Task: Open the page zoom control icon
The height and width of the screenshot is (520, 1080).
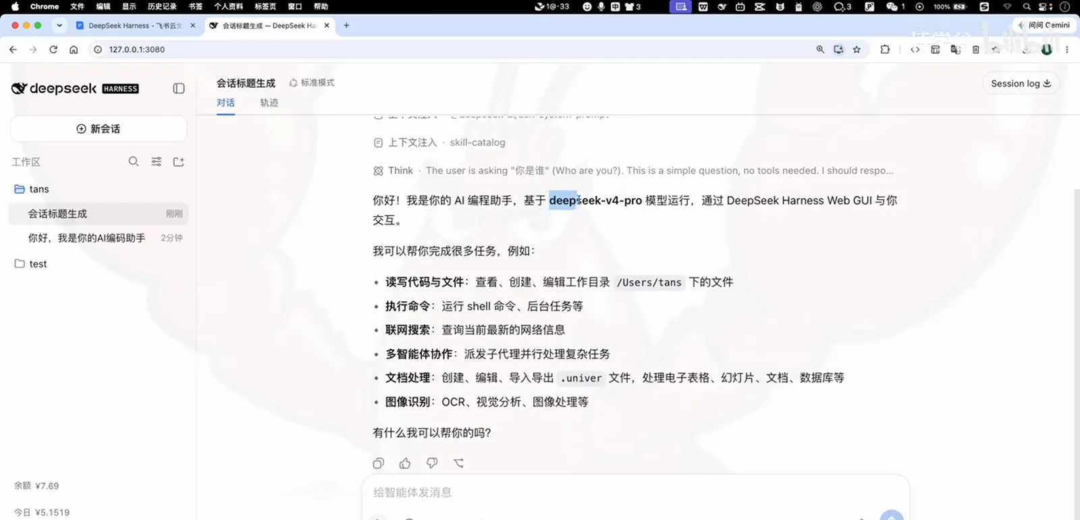Action: [820, 49]
